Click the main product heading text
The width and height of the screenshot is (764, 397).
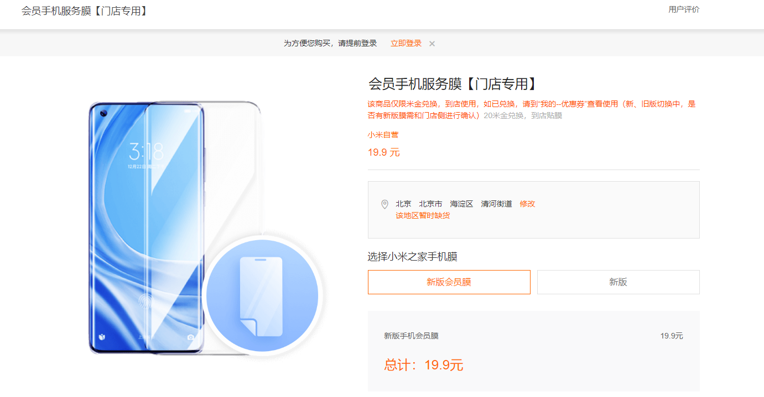tap(453, 84)
